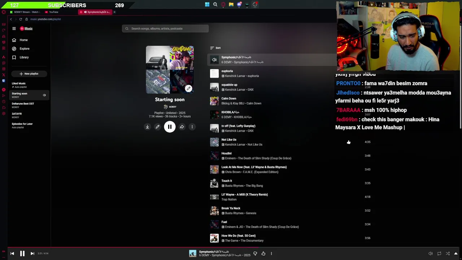
Task: Open Discord from the taskbar
Action: (x=239, y=5)
